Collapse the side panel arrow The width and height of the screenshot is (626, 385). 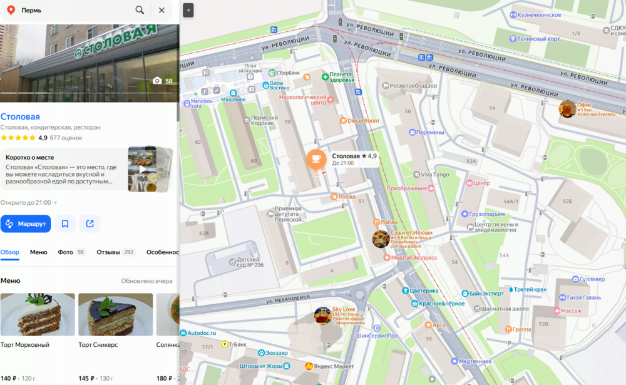[x=188, y=10]
